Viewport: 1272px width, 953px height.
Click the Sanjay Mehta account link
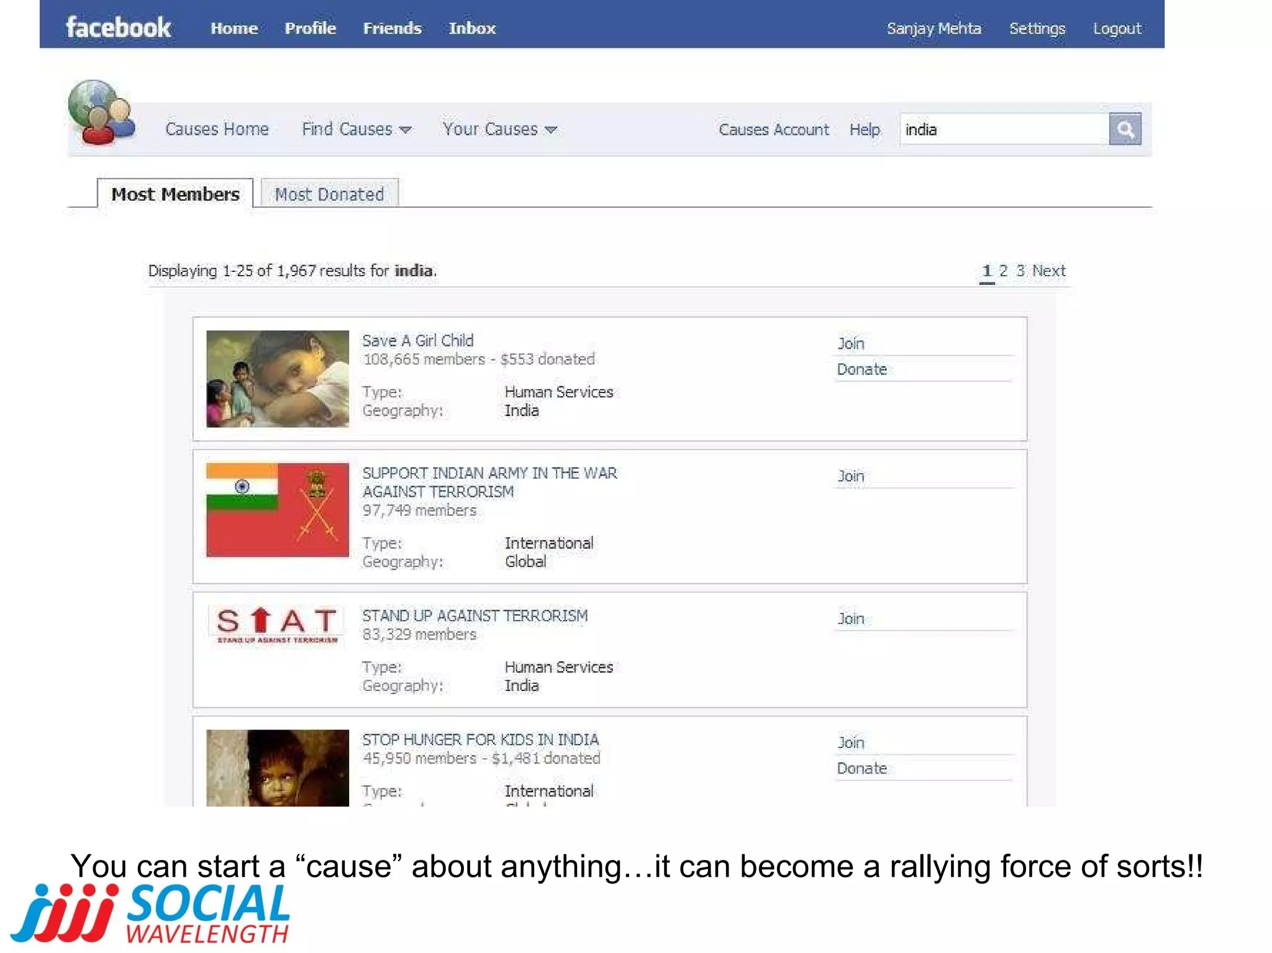click(x=934, y=29)
